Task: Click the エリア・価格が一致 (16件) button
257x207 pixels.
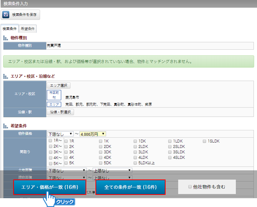Action: click(x=50, y=187)
